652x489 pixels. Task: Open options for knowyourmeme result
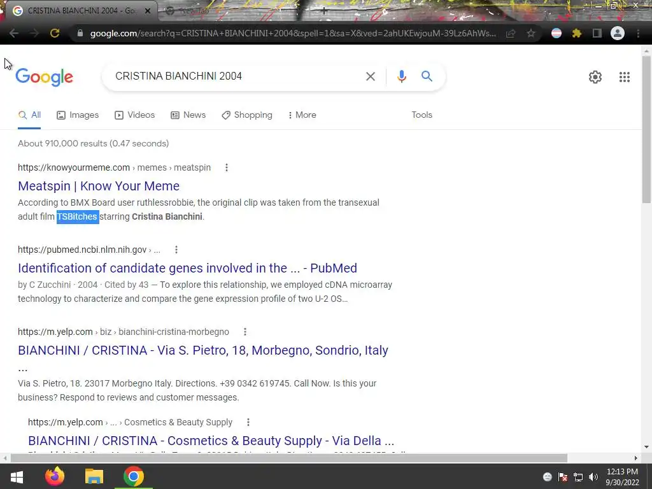click(226, 167)
